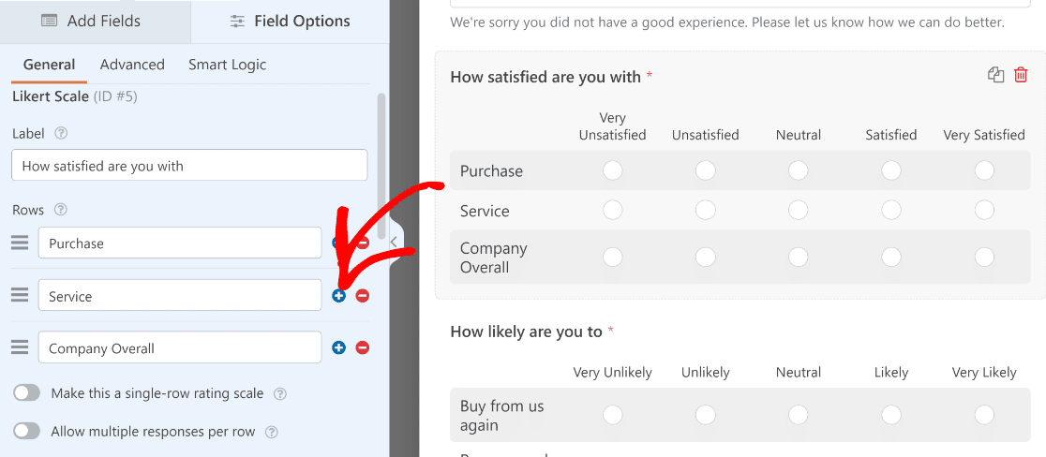Duplicate the Likert Scale field
1046x457 pixels.
click(x=996, y=75)
